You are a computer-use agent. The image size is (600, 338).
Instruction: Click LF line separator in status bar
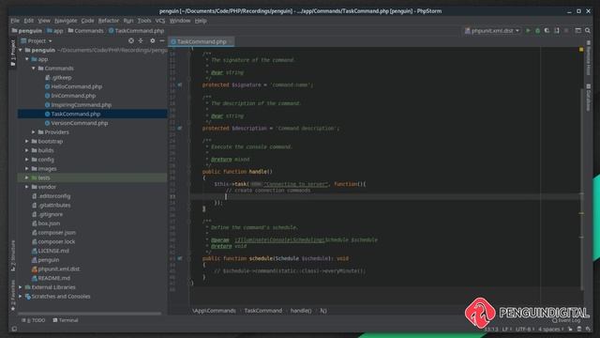(x=507, y=330)
